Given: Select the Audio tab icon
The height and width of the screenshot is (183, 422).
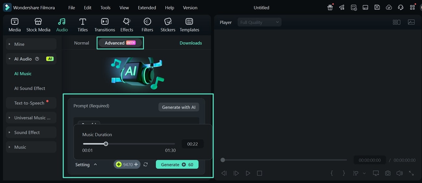Looking at the screenshot, I should click(x=62, y=22).
